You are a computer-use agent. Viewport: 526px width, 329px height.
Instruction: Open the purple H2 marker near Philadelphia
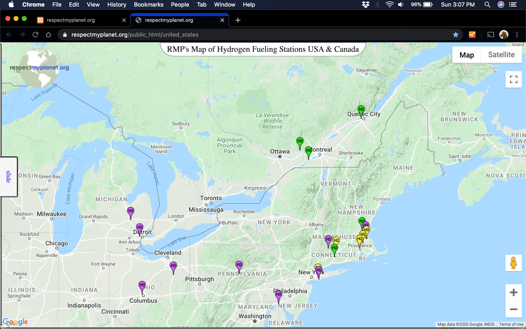click(x=278, y=295)
